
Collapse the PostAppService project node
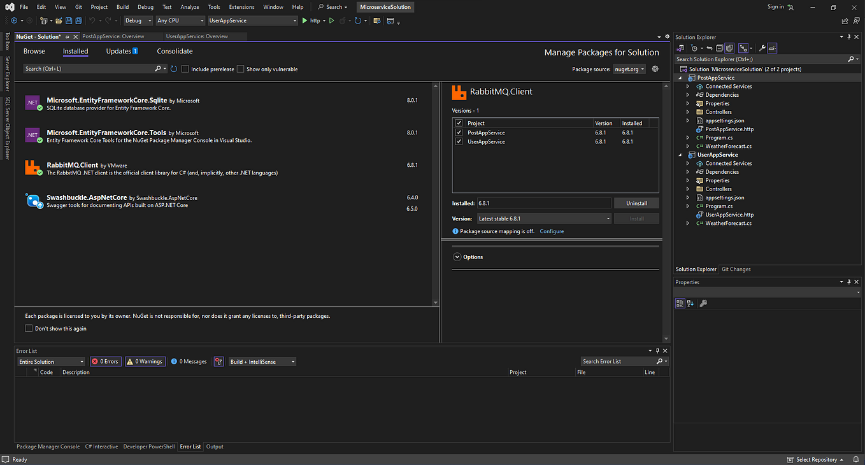click(x=680, y=77)
